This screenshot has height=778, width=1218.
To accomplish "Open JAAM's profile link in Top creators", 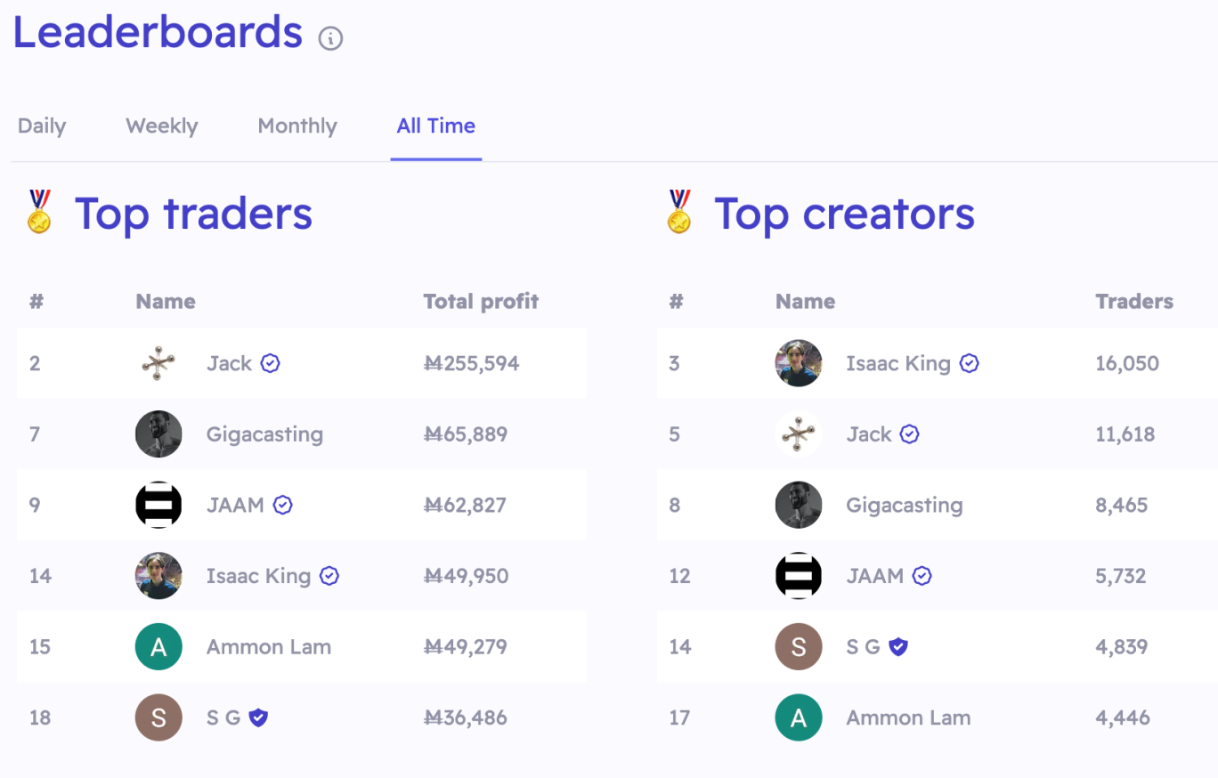I will [x=875, y=576].
